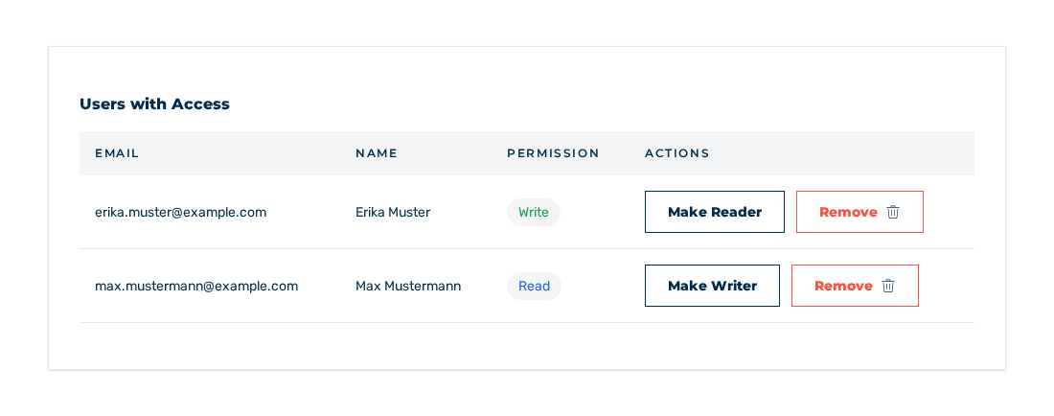
Task: Select the PERMISSION column header
Action: coord(553,153)
